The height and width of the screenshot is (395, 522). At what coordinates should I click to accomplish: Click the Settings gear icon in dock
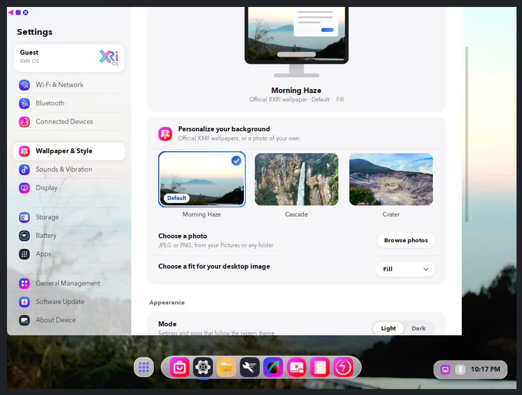point(203,367)
